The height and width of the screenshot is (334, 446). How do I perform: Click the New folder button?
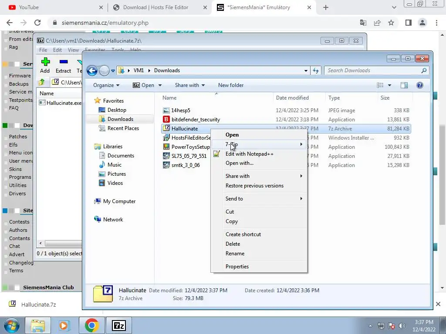click(231, 85)
